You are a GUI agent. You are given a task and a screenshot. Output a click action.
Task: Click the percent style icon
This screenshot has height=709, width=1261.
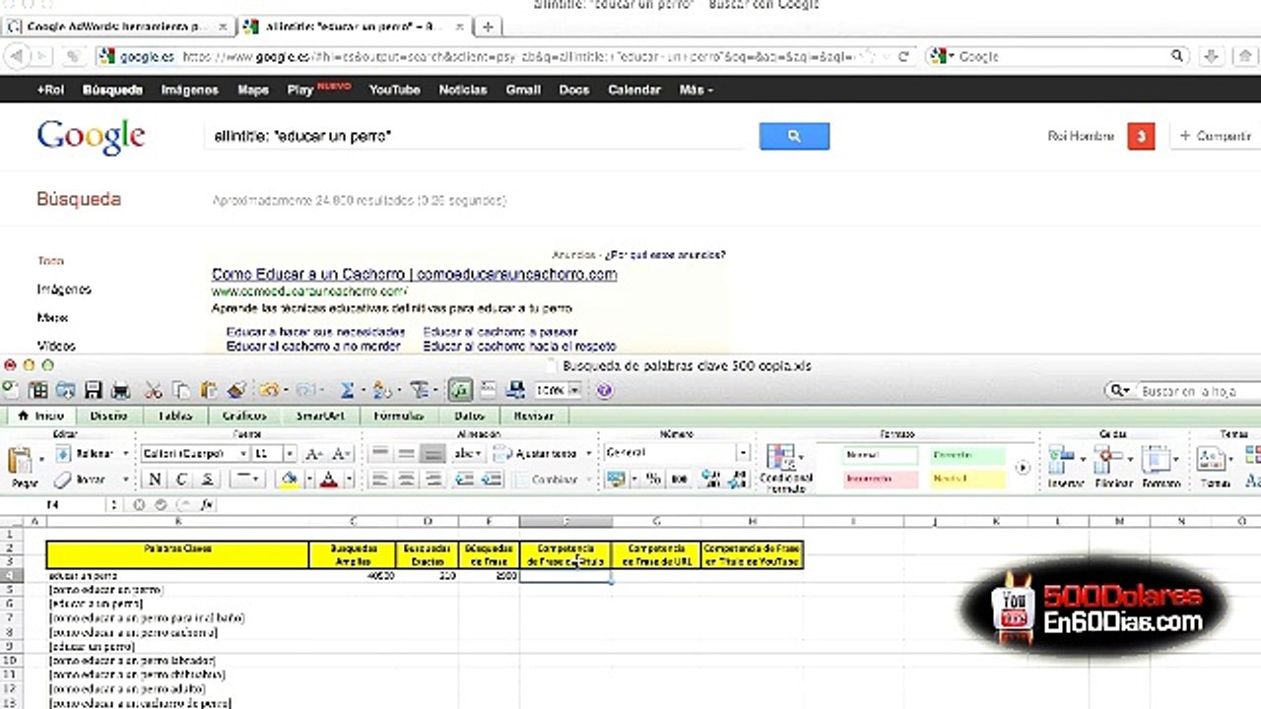click(651, 479)
